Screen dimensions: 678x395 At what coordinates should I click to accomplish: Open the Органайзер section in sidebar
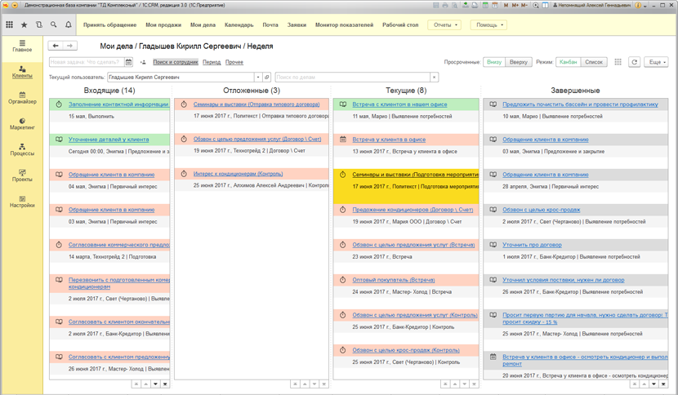(22, 98)
